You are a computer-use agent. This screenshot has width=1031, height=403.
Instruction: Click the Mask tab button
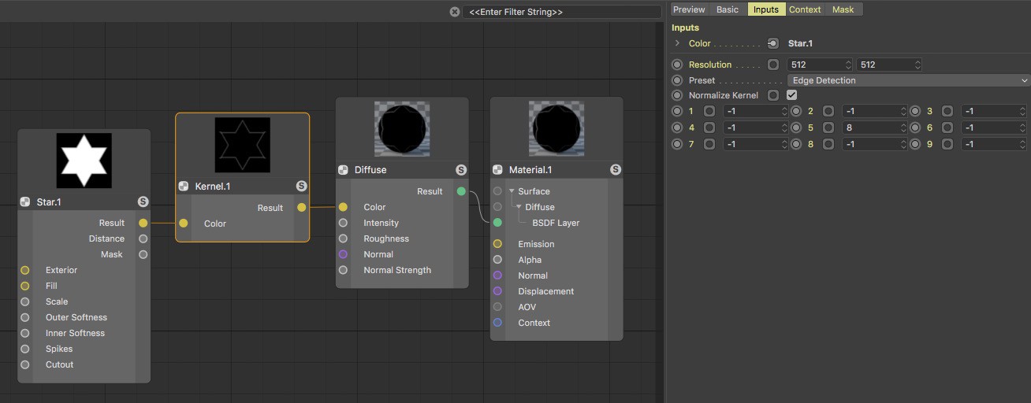pos(843,9)
